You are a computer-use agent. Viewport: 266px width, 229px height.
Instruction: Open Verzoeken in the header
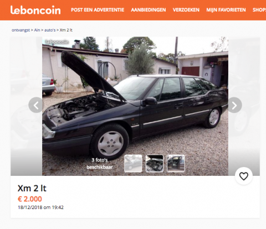pos(186,10)
